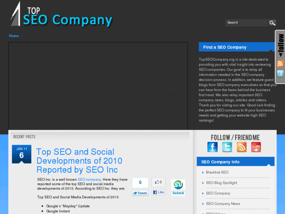Open the Home menu link
Screen dimensions: 285x214
click(x=14, y=36)
